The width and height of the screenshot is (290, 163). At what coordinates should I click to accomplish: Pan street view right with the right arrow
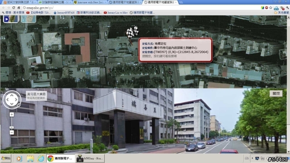coord(16,100)
